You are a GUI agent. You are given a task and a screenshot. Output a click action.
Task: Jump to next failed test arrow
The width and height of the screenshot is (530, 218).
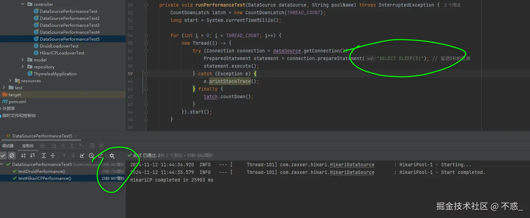pos(73,156)
